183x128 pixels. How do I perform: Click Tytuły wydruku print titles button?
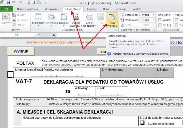tap(112, 20)
